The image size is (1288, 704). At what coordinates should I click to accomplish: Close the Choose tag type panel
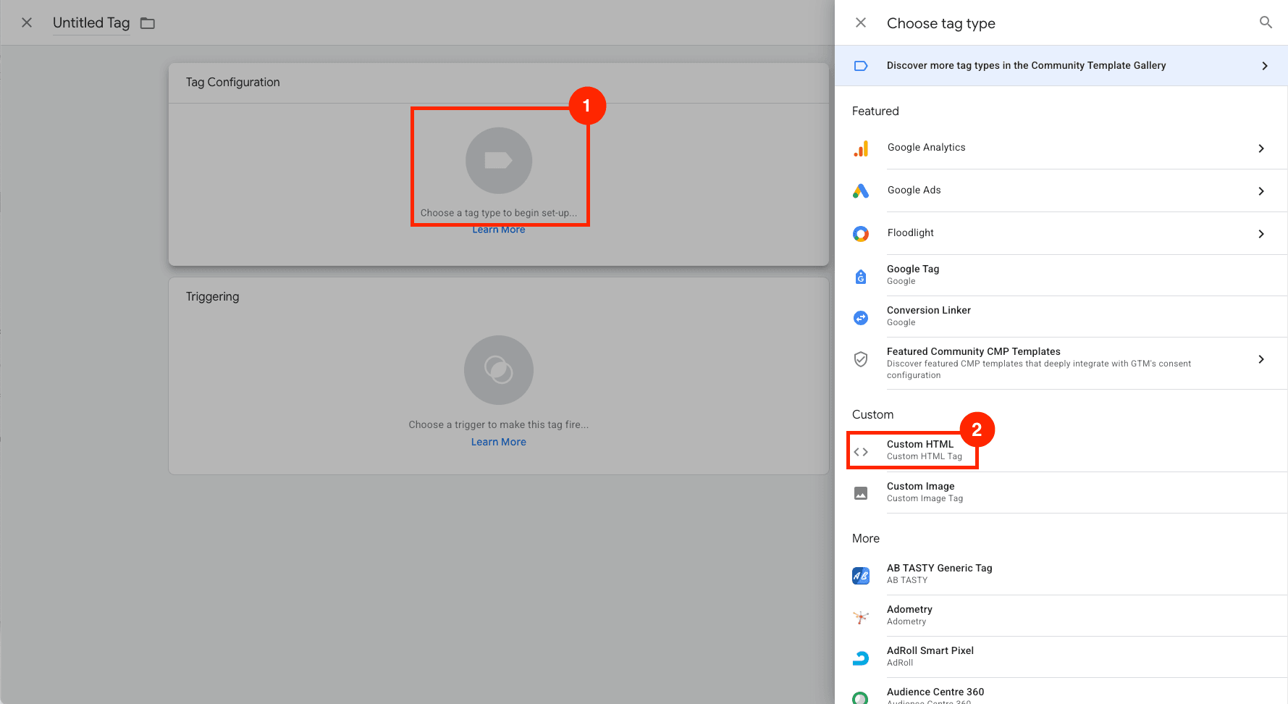point(861,22)
